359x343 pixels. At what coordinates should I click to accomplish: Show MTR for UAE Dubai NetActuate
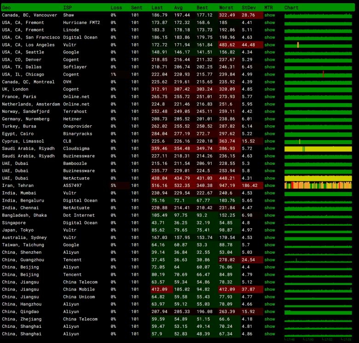[x=269, y=178]
